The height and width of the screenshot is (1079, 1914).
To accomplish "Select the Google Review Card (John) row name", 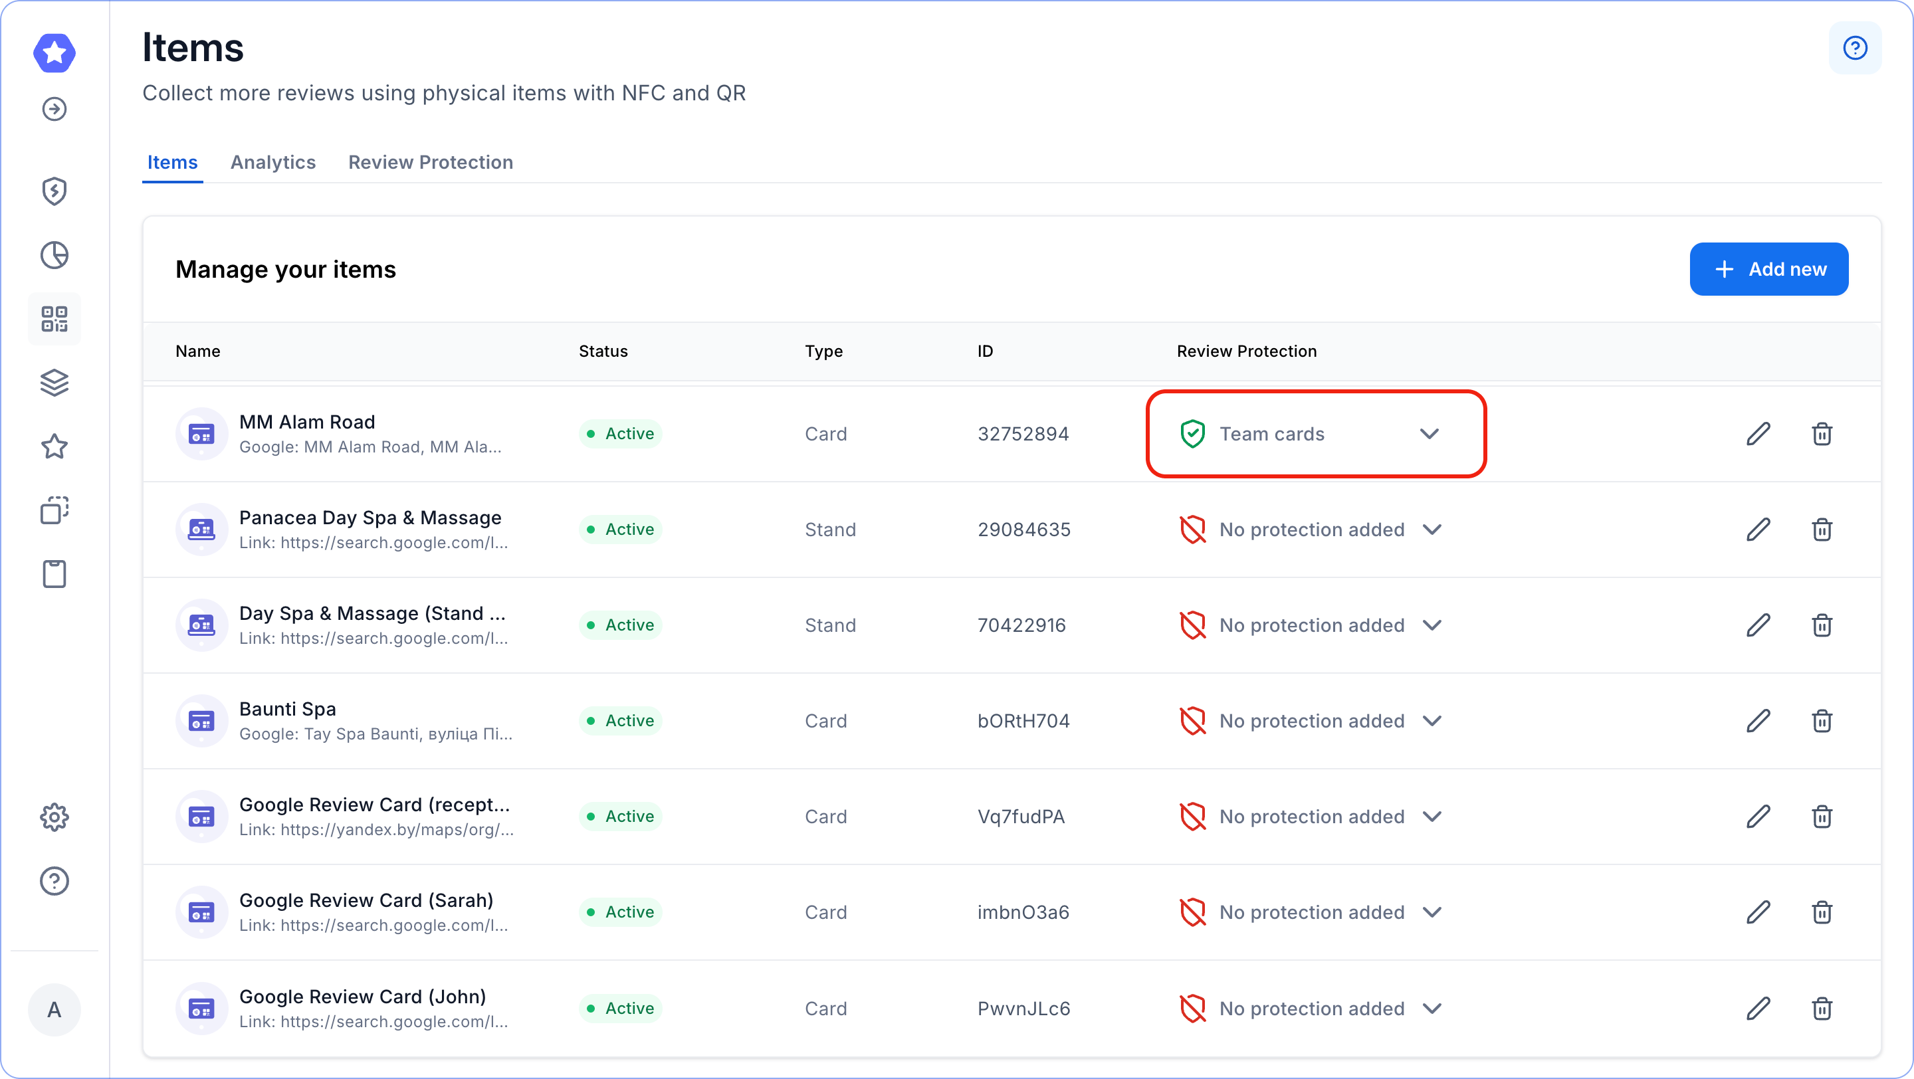I will [362, 996].
